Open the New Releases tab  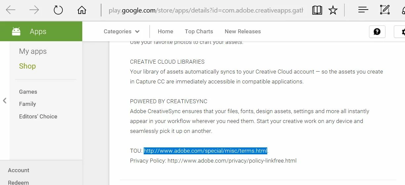[243, 31]
